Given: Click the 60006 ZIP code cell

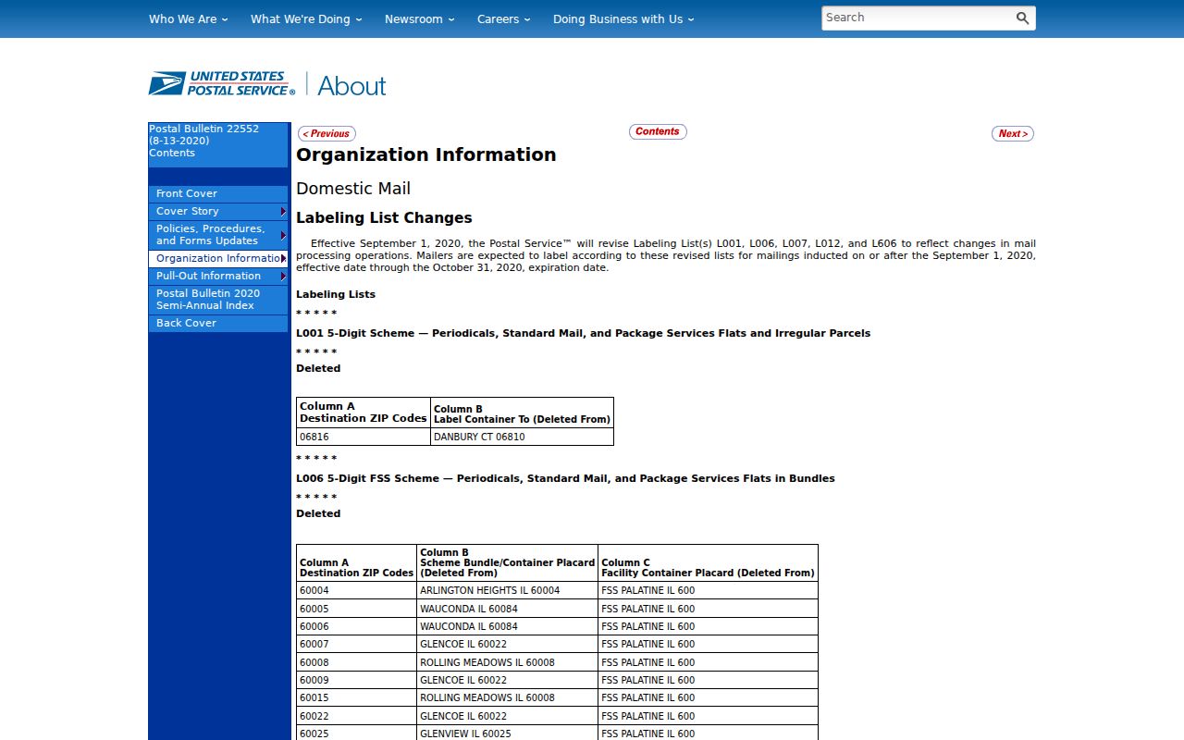Looking at the screenshot, I should [x=356, y=626].
